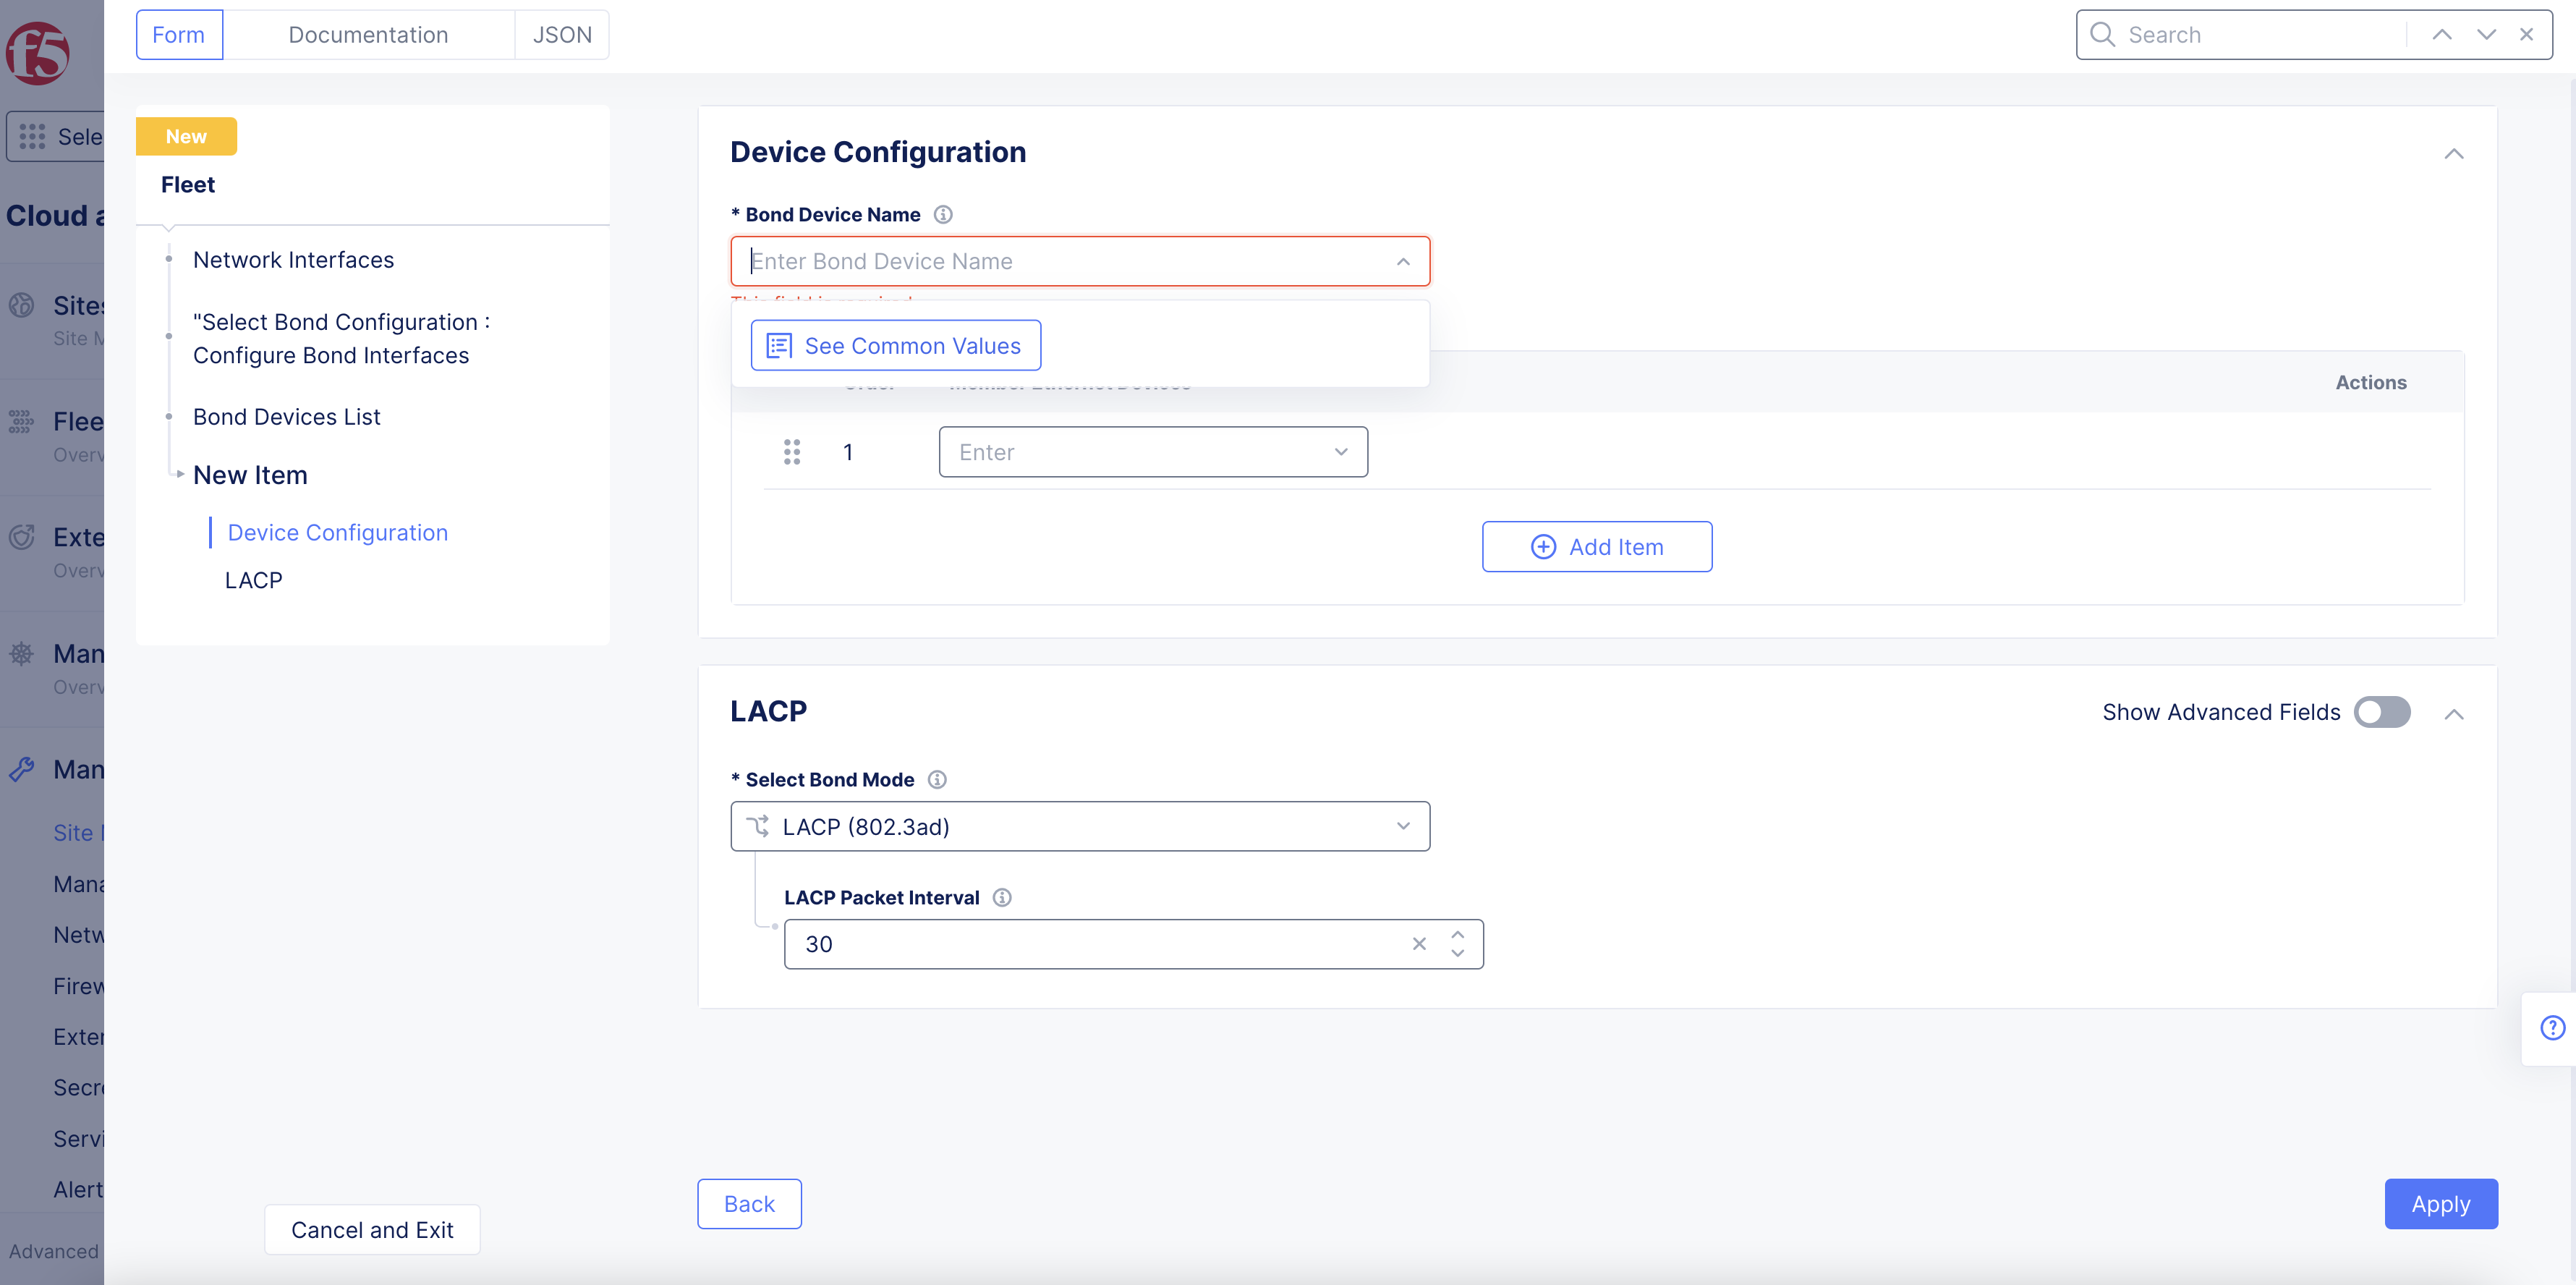Click the Actions column header
The width and height of the screenshot is (2576, 1285).
coord(2371,382)
